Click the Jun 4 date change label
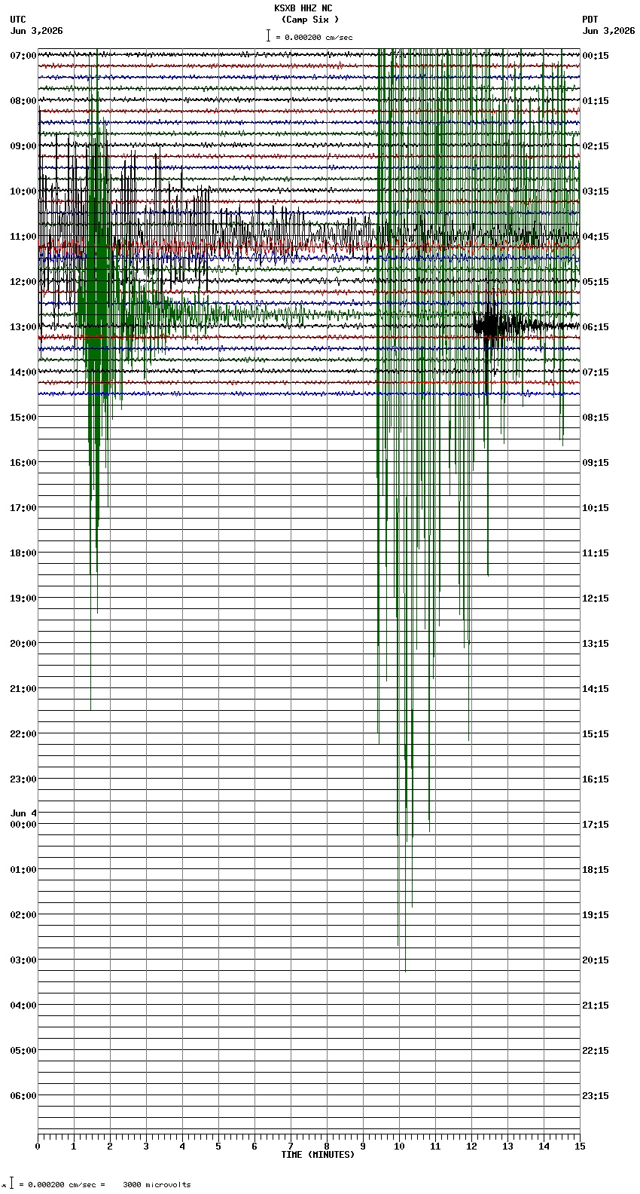 (x=23, y=813)
